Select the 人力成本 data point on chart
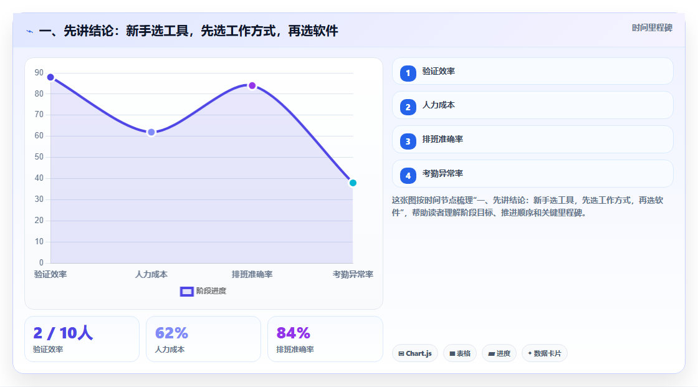 coord(151,132)
